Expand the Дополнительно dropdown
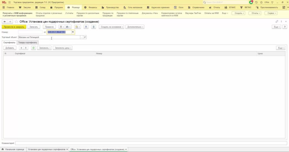Image resolution: width=289 pixels, height=152 pixels. pyautogui.click(x=135, y=27)
